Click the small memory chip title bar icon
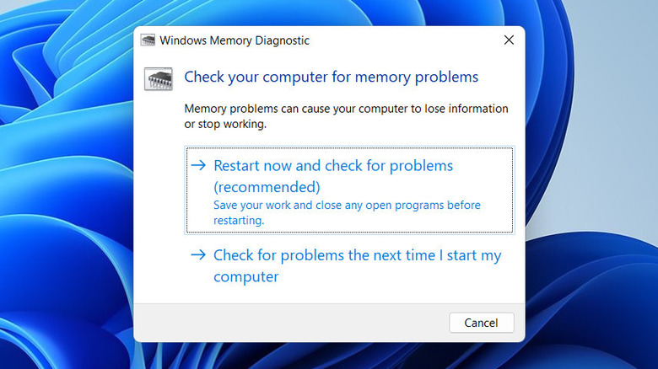The width and height of the screenshot is (658, 369). pos(148,40)
